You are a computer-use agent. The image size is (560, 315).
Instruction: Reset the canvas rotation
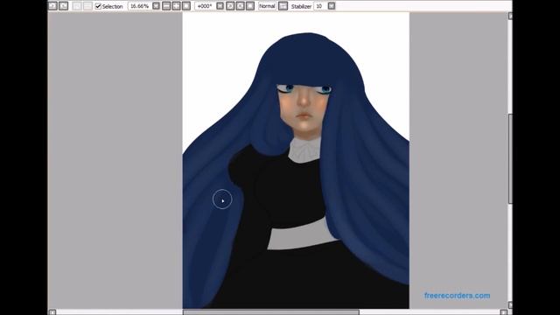(250, 6)
